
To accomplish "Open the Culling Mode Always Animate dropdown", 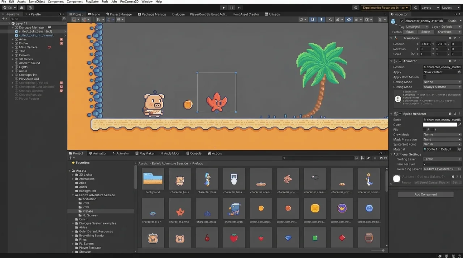I will (442, 87).
